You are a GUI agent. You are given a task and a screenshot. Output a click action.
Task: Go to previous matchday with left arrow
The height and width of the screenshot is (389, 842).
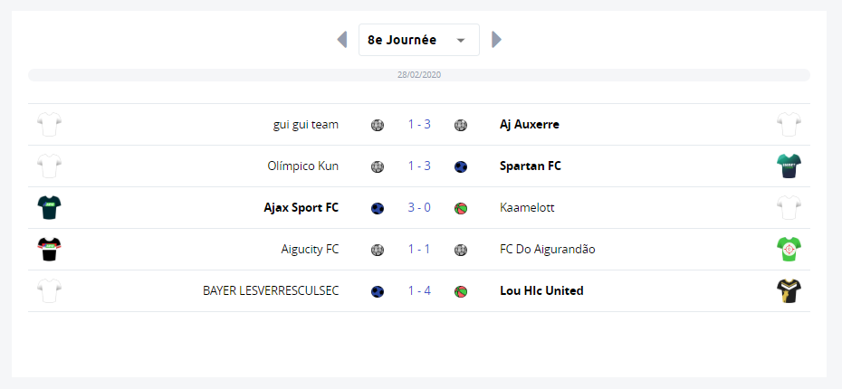(x=342, y=40)
